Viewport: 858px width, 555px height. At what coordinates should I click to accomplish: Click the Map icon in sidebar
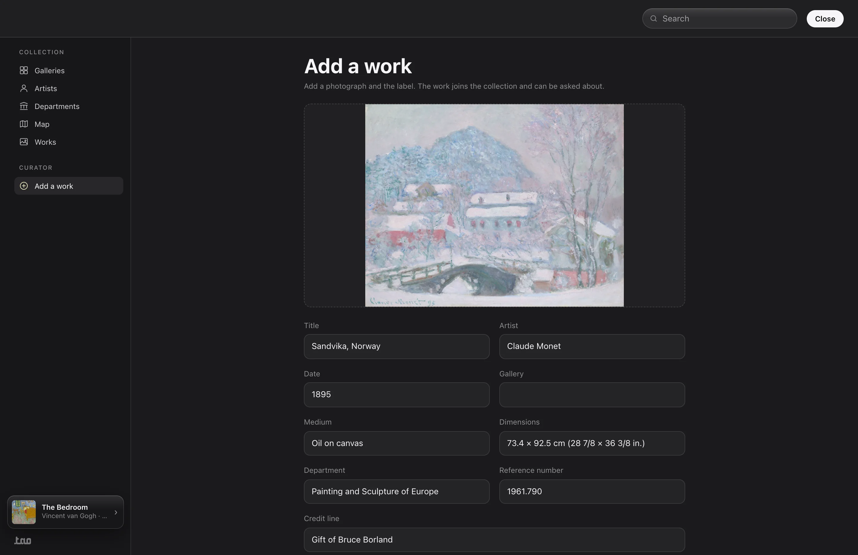[x=24, y=124]
